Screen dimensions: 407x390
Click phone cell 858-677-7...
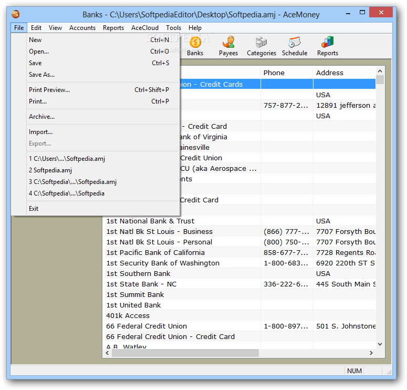pos(286,252)
